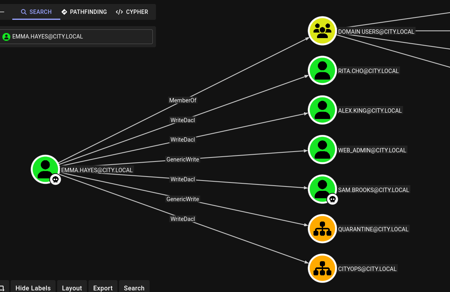Open the Export menu
The height and width of the screenshot is (292, 450).
tap(103, 288)
